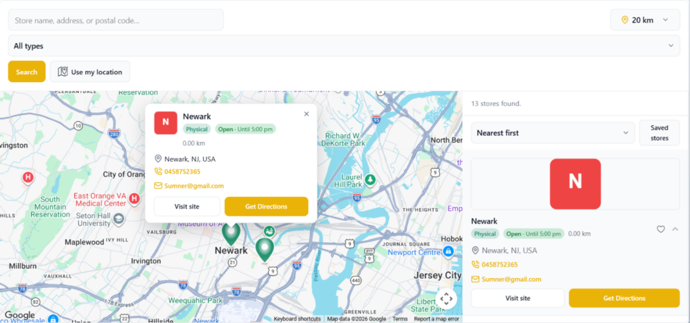Click the Google logo on the map
The image size is (690, 323).
[x=20, y=315]
